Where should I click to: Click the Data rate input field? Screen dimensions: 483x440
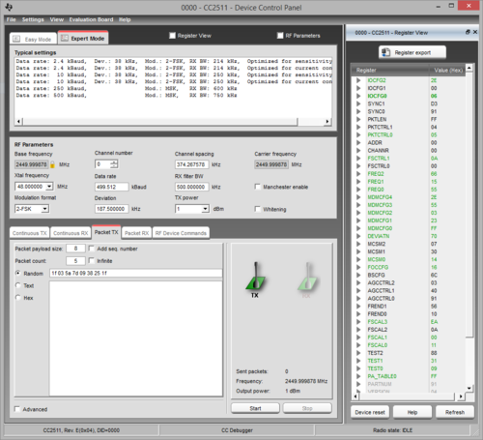(112, 187)
